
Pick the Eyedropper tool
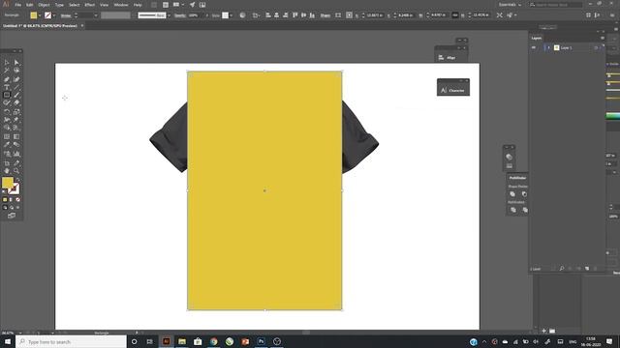point(7,144)
